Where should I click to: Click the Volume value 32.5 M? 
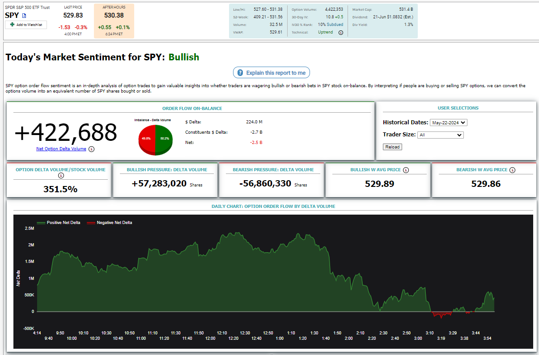tap(275, 25)
